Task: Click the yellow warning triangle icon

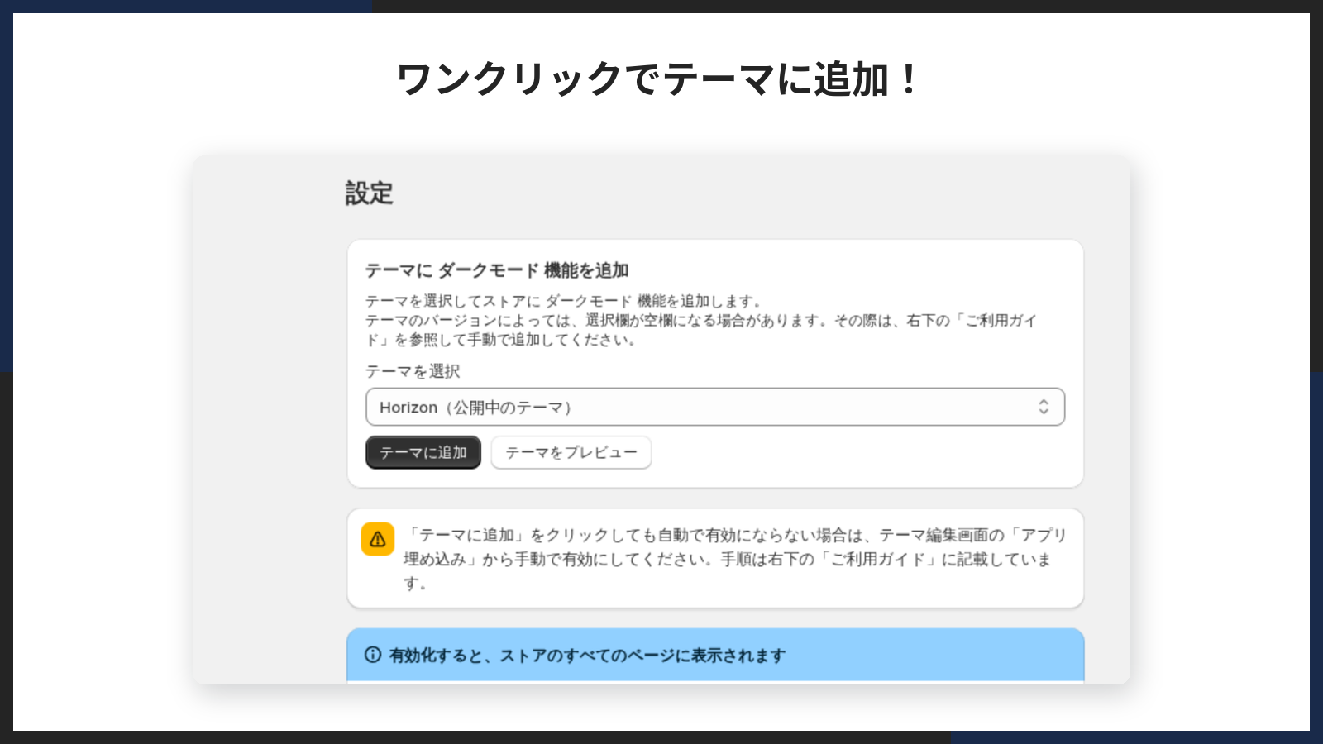Action: pyautogui.click(x=378, y=539)
